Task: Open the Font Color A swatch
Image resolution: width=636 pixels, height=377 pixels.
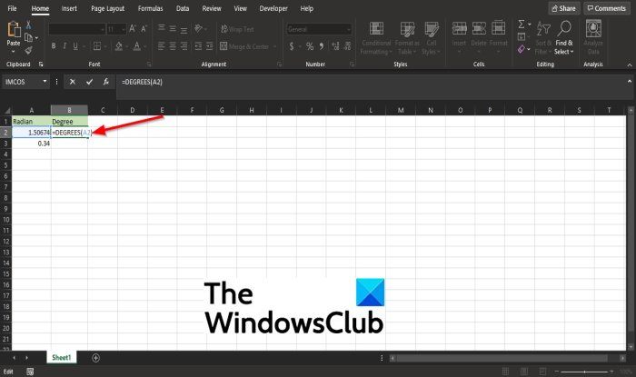Action: 137,46
